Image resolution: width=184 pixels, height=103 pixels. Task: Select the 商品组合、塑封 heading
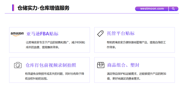point(123,65)
